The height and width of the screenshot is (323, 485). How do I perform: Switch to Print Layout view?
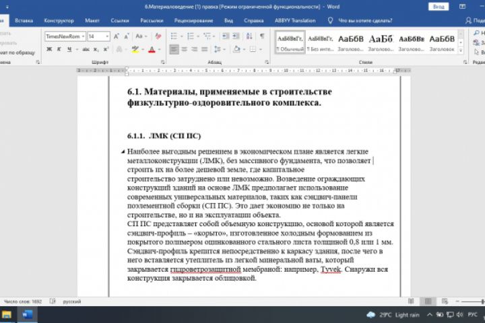pos(428,301)
